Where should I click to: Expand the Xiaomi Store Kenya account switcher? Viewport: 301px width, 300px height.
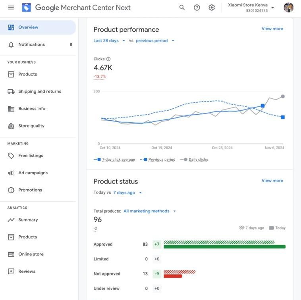(273, 8)
